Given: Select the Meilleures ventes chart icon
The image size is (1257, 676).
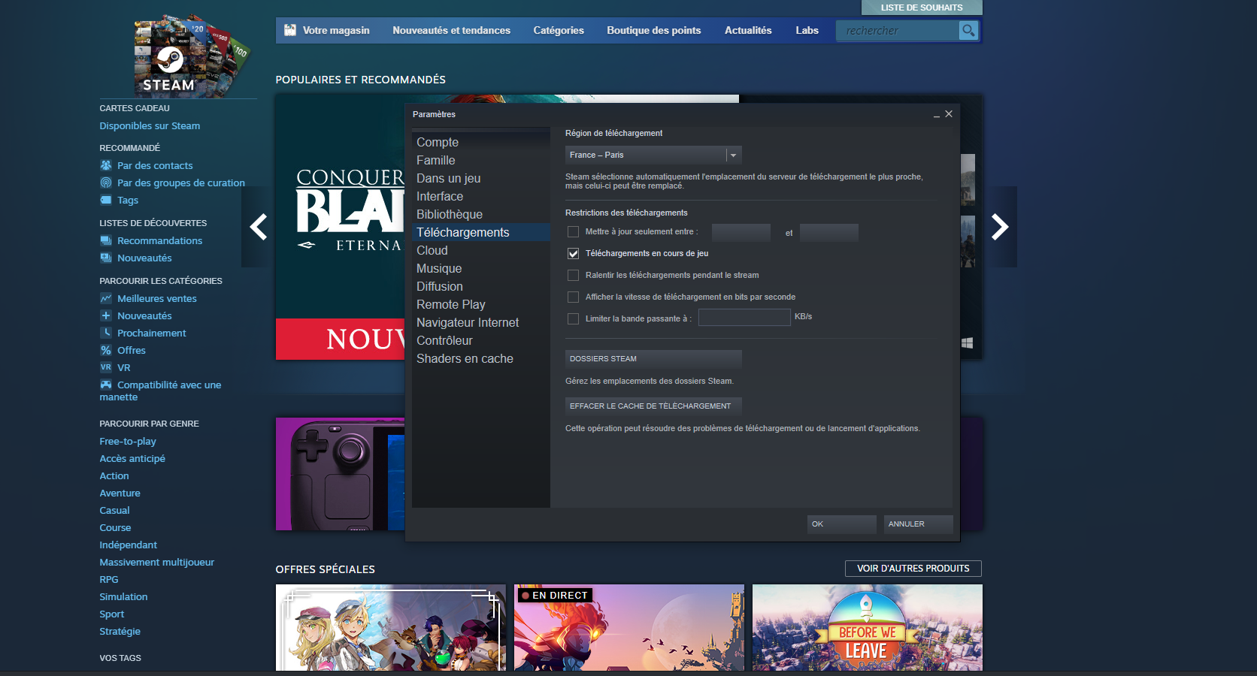Looking at the screenshot, I should tap(105, 298).
